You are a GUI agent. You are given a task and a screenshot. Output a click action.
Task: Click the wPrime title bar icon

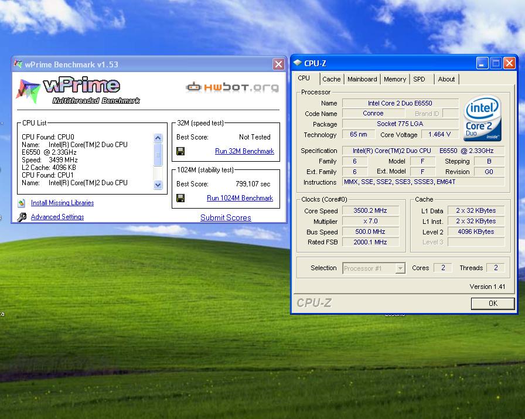click(x=18, y=64)
